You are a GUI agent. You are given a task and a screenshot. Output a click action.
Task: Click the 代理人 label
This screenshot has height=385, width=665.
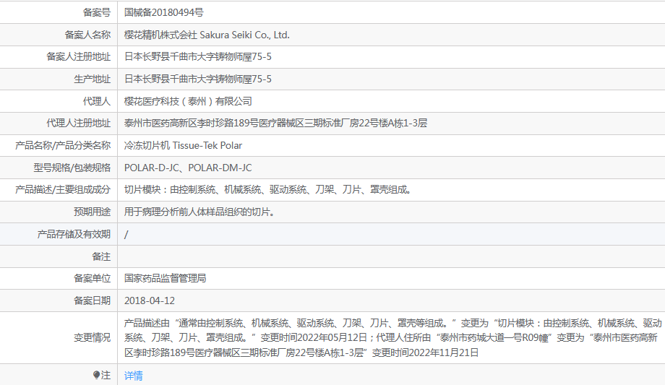click(96, 101)
